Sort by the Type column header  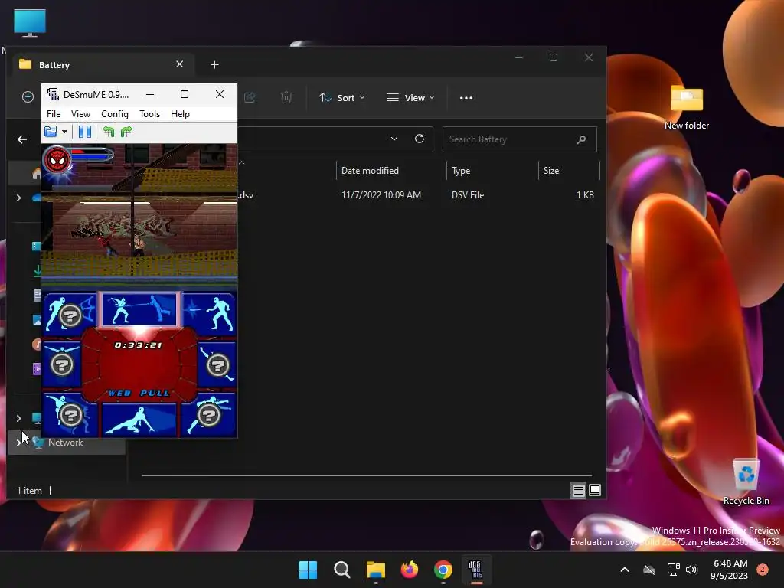point(461,171)
